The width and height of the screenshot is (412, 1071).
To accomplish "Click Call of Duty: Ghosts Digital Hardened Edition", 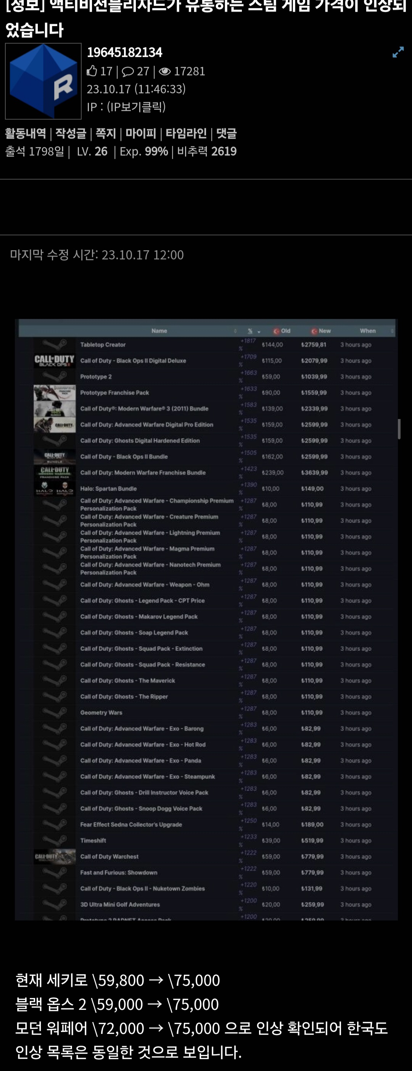I will 140,441.
